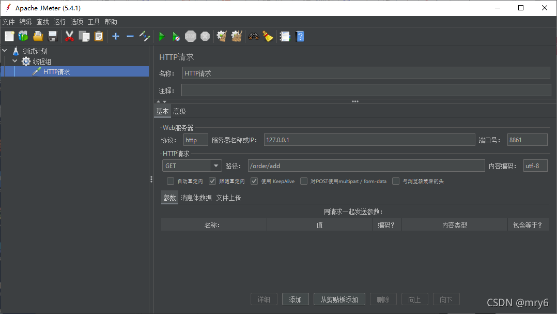Click the small up arrow on the panel divider
Screen dimensions: 557x314
159,102
